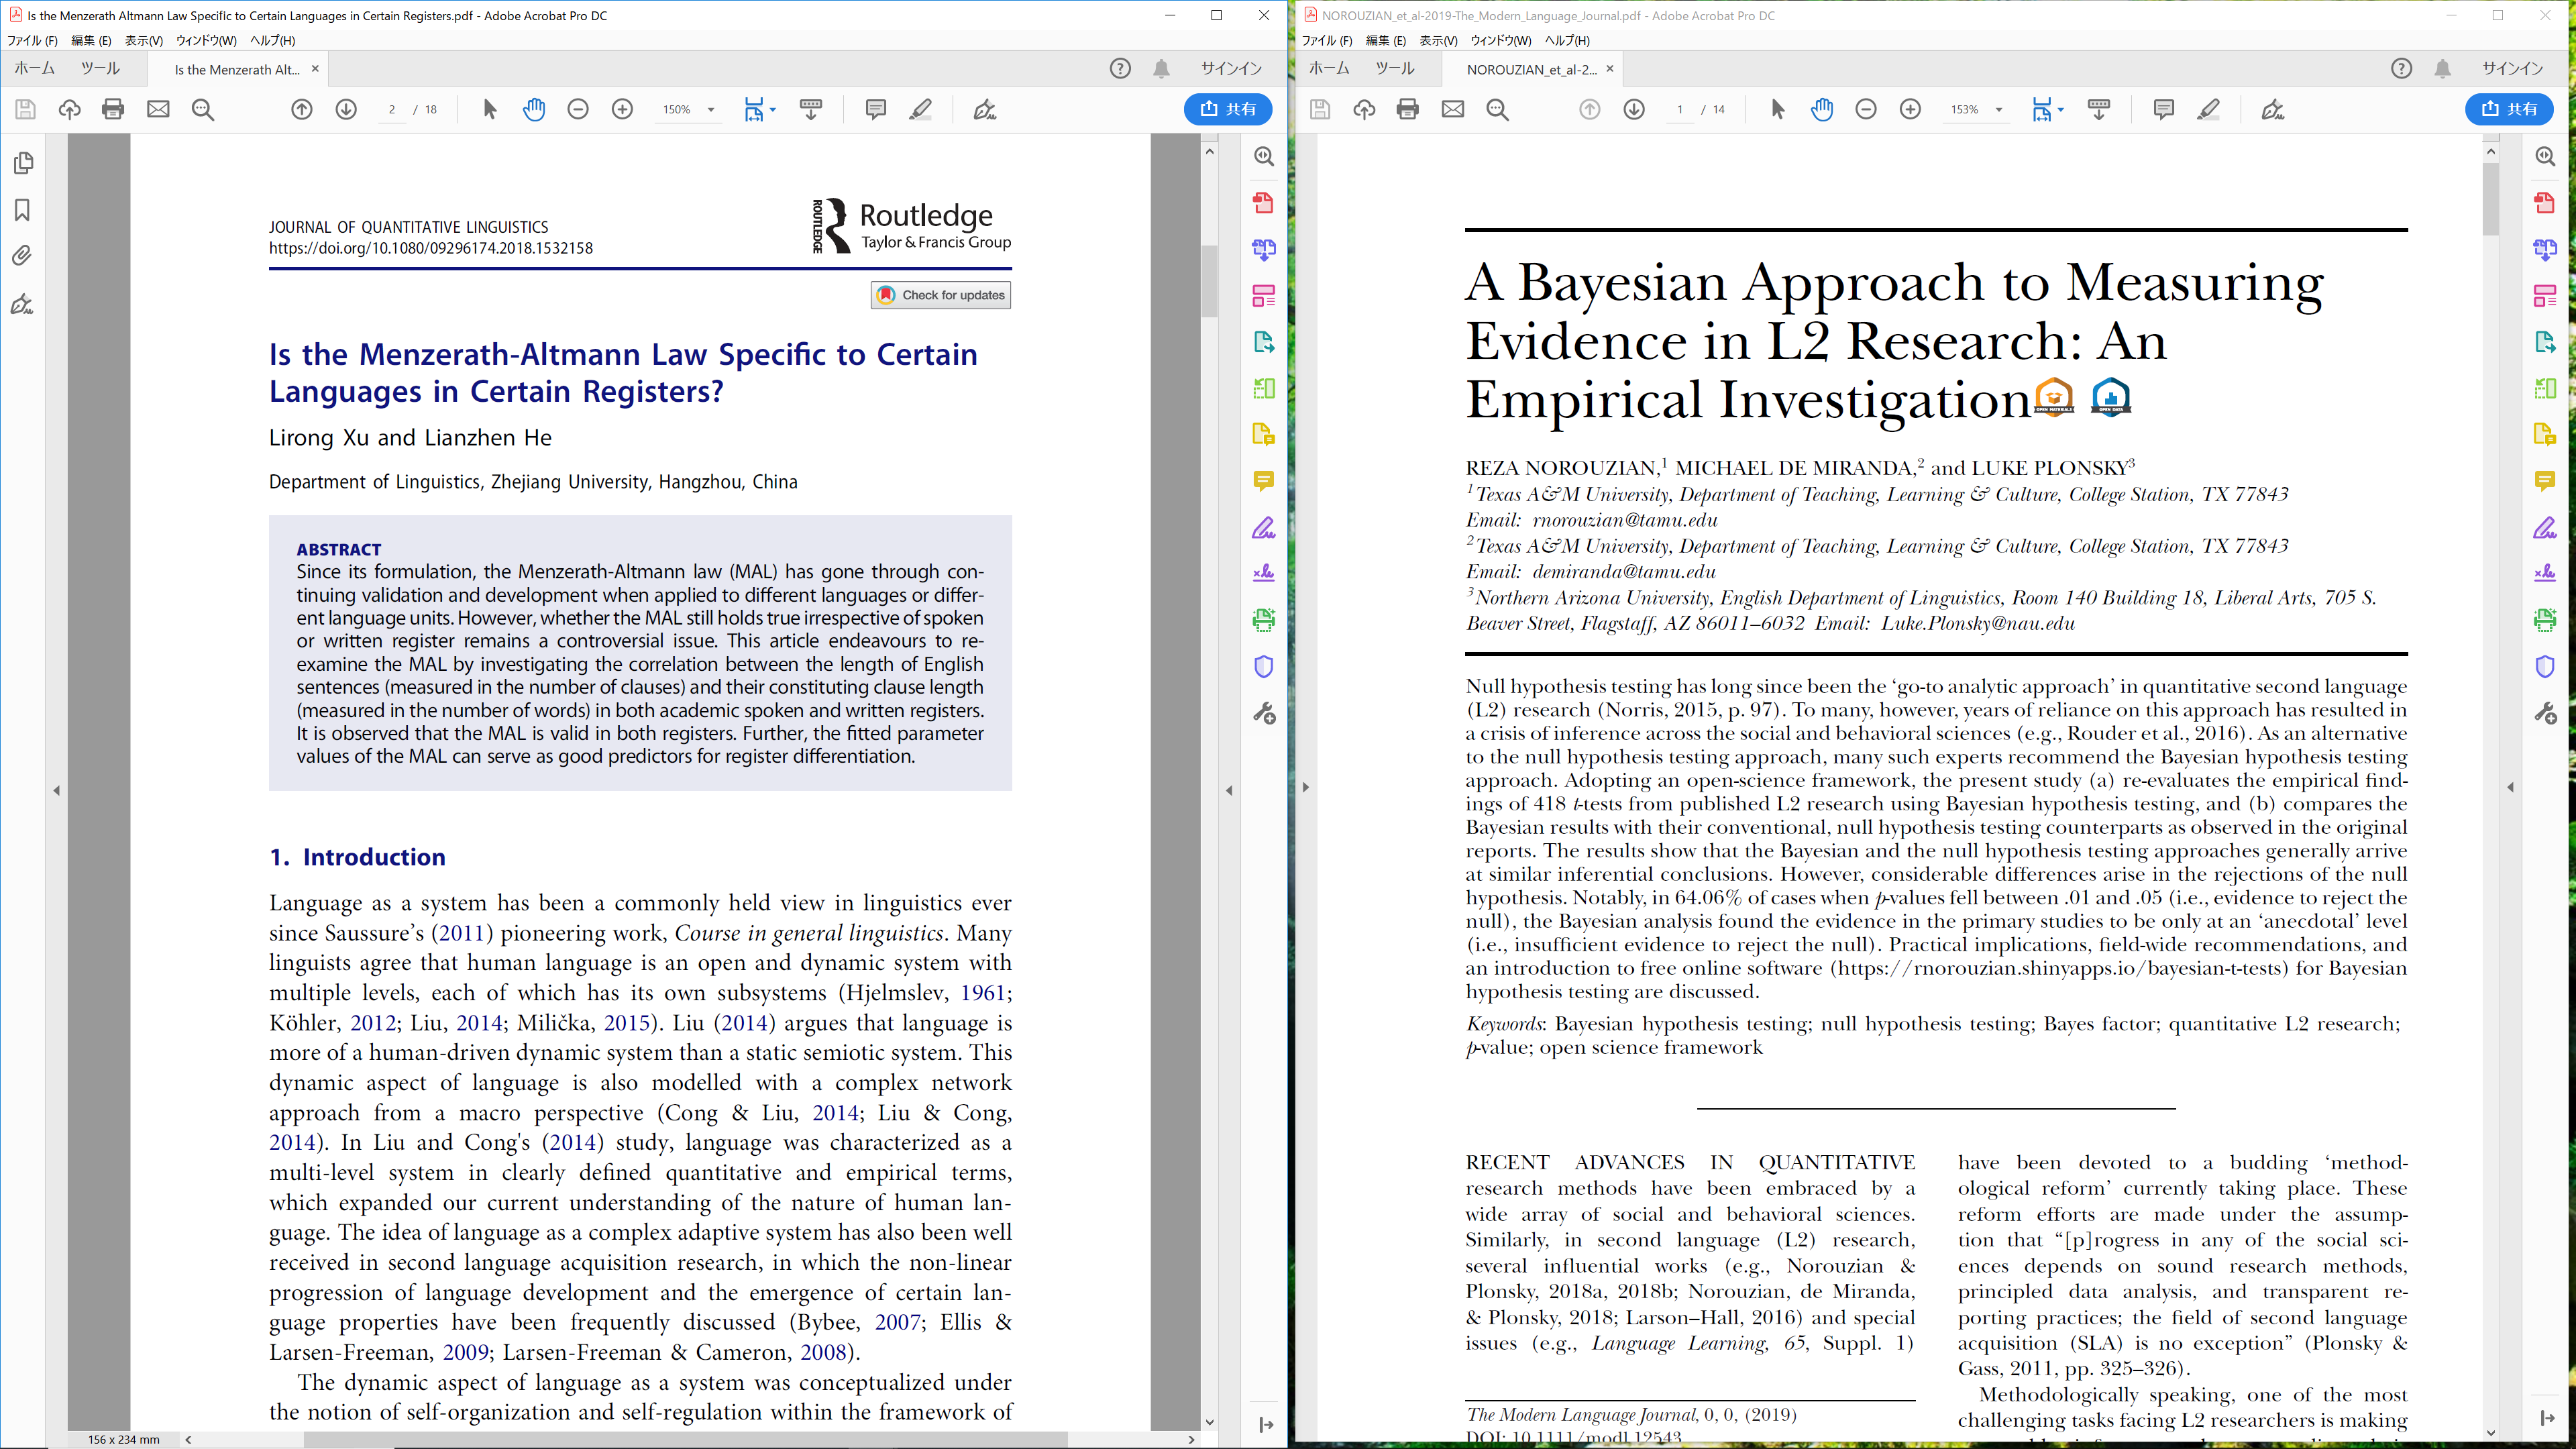The width and height of the screenshot is (2576, 1449).
Task: Click the zoom in plus icon in right window
Action: (1910, 109)
